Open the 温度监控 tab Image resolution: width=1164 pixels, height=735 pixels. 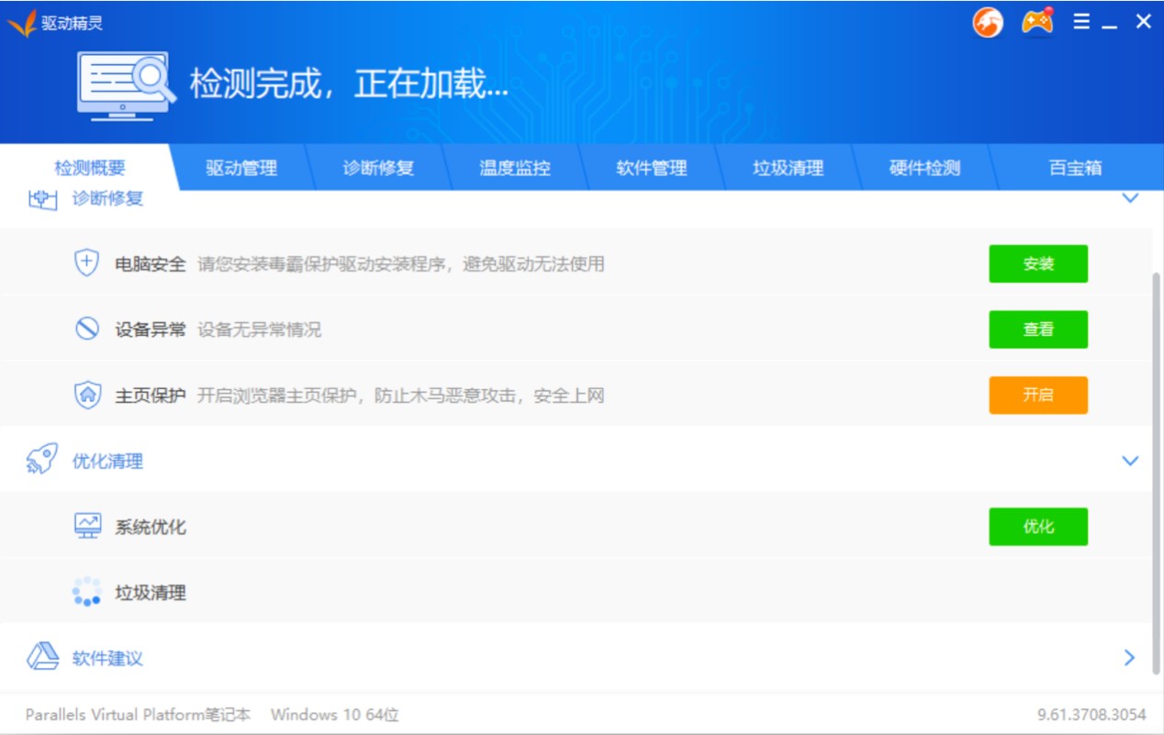tap(515, 168)
